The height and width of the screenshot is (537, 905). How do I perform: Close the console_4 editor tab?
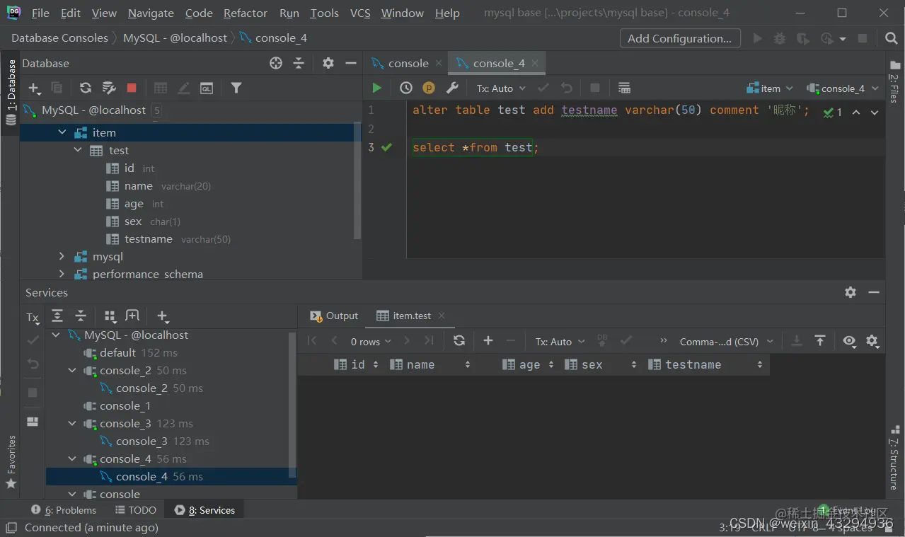click(x=535, y=63)
